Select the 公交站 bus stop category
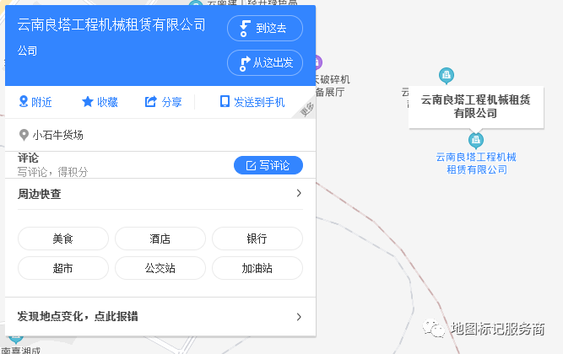This screenshot has height=354, width=563. coord(160,268)
